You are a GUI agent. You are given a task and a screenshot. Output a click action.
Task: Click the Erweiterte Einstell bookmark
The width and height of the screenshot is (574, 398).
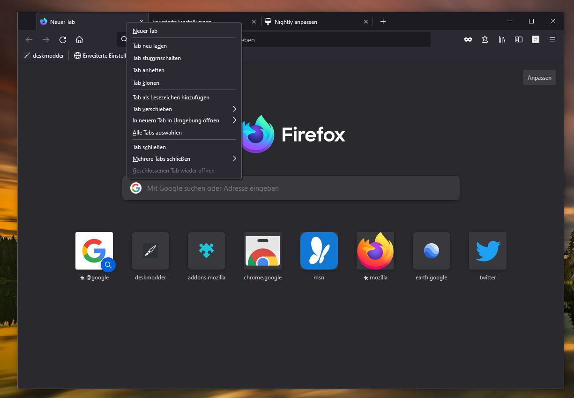(100, 55)
